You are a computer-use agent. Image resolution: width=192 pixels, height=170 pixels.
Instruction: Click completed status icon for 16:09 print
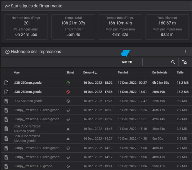[68, 110]
